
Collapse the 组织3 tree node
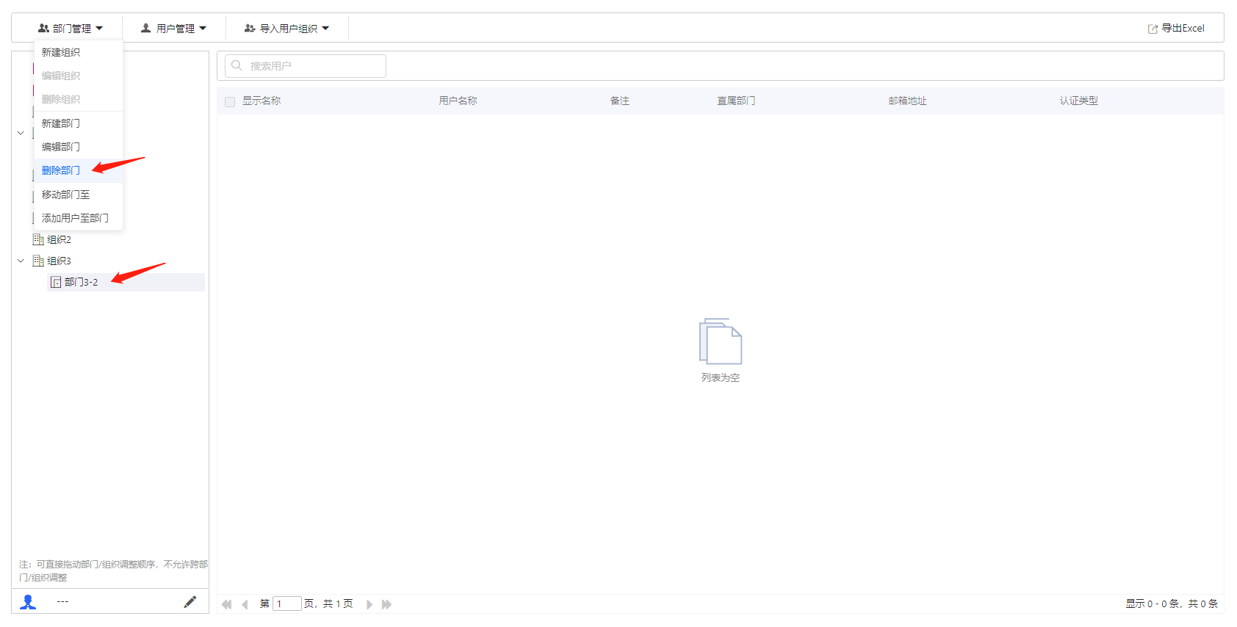[21, 261]
